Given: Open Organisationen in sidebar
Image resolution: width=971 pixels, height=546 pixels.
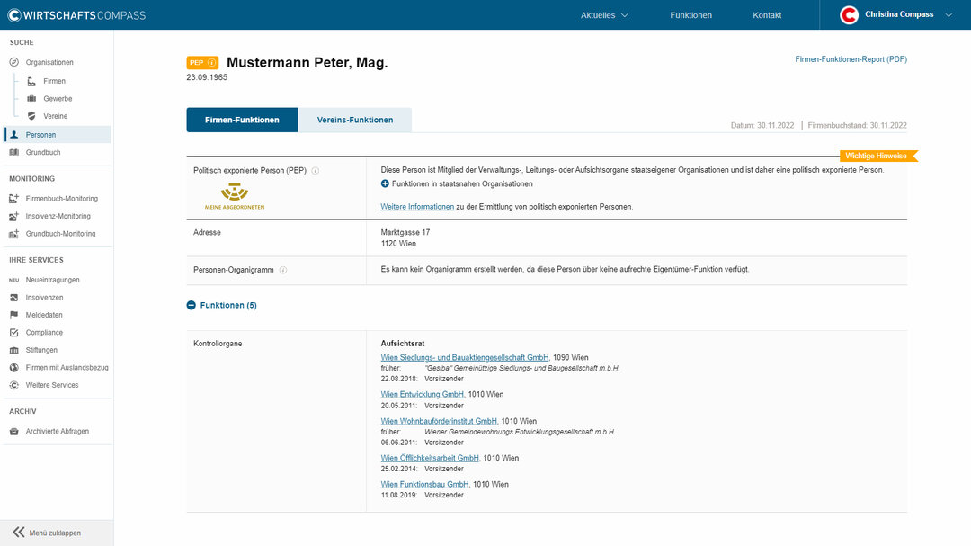Looking at the screenshot, I should click(49, 63).
